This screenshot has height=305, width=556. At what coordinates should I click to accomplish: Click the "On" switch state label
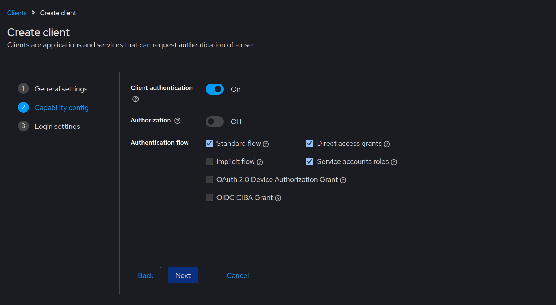[236, 89]
